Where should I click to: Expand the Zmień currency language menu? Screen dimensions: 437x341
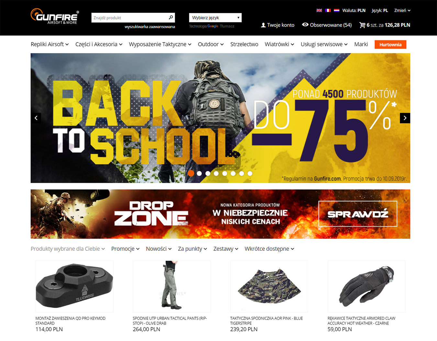[402, 10]
